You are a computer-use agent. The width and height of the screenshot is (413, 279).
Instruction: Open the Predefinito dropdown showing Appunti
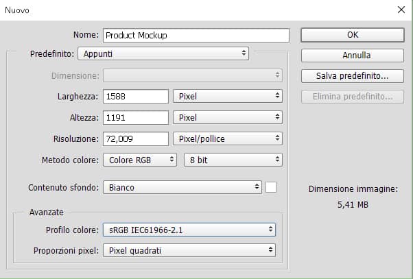163,53
